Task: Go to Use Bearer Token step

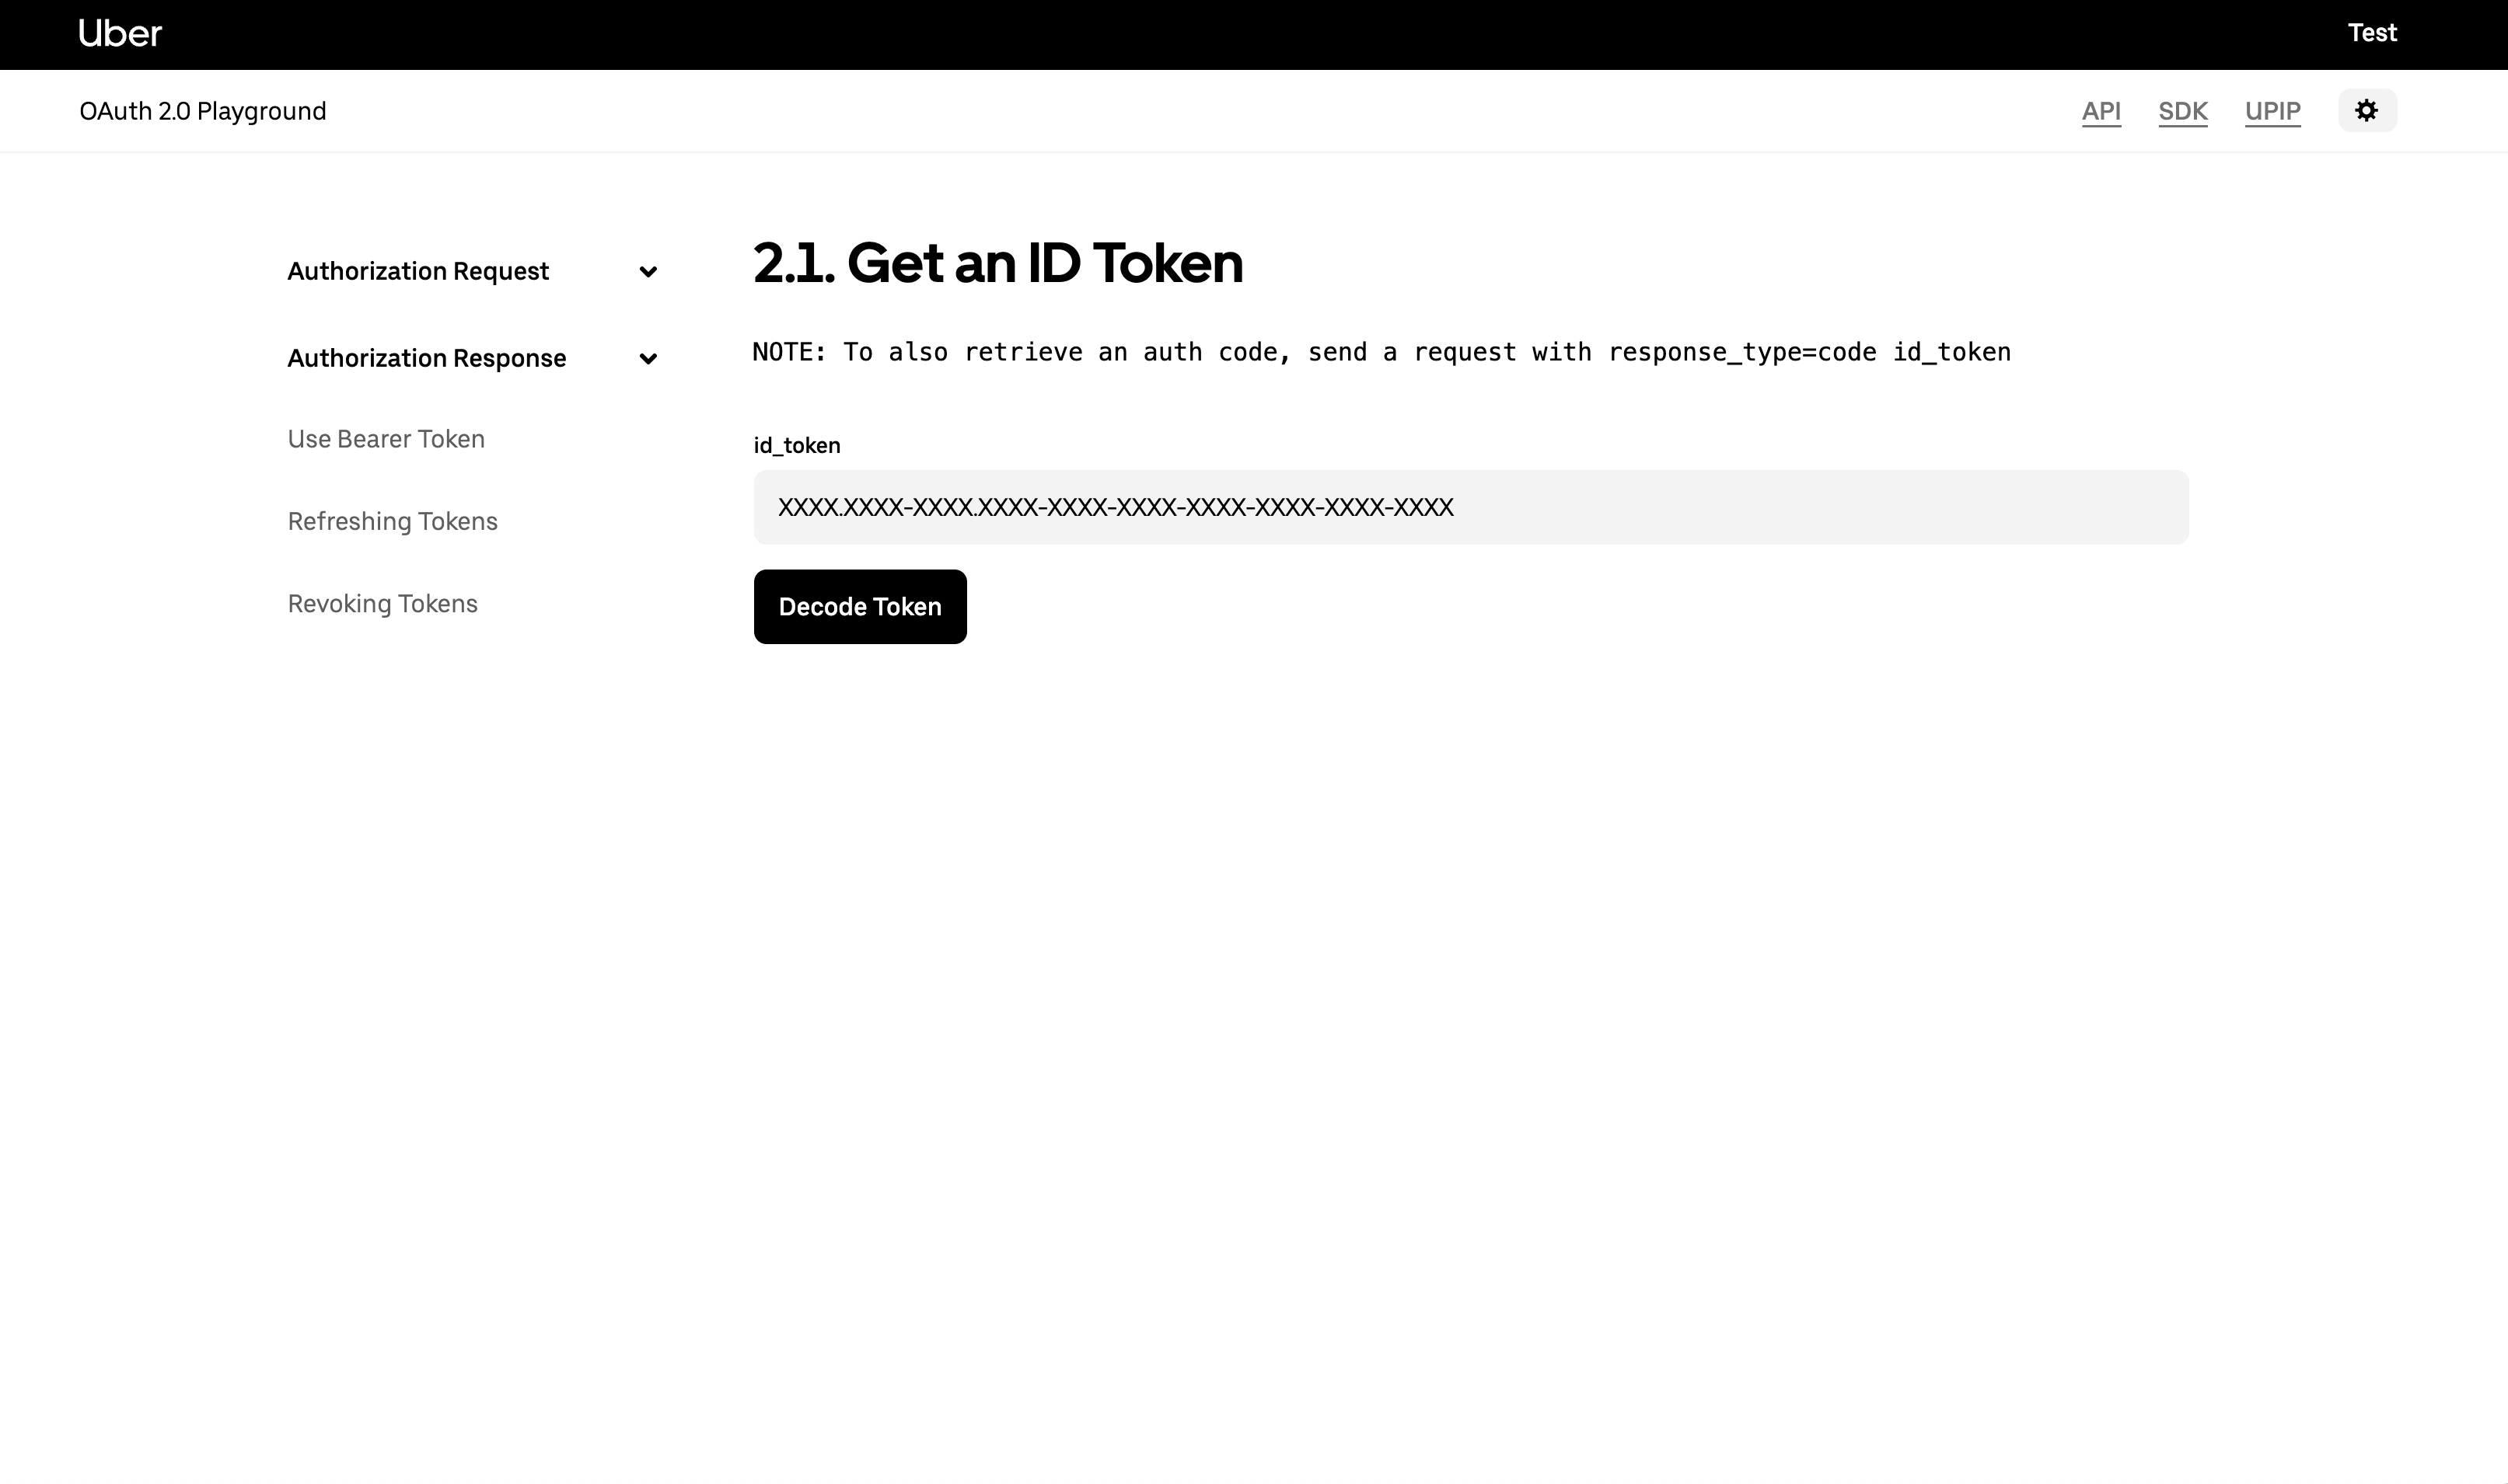Action: pos(386,439)
